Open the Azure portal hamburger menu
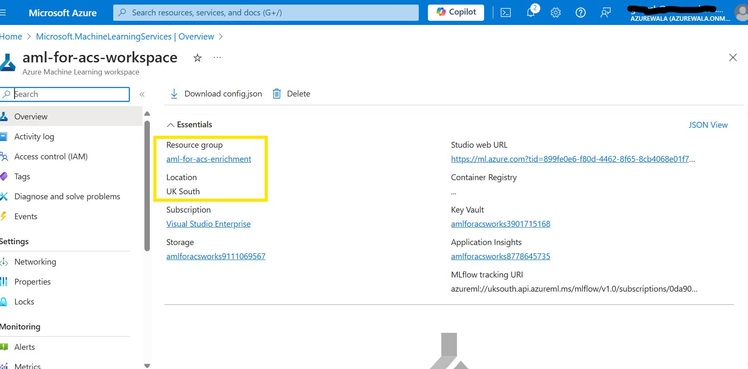The image size is (748, 369). pyautogui.click(x=2, y=12)
